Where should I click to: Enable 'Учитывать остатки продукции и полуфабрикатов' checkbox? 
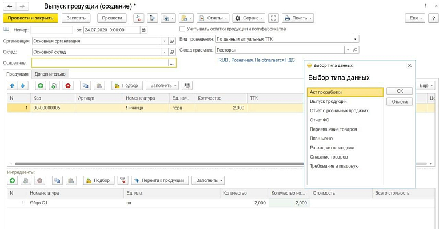point(182,29)
